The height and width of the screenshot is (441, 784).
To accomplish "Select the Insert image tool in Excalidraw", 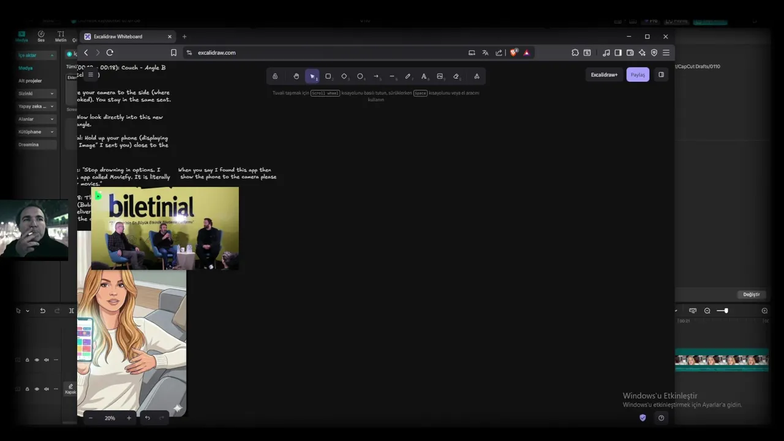I will coord(440,76).
